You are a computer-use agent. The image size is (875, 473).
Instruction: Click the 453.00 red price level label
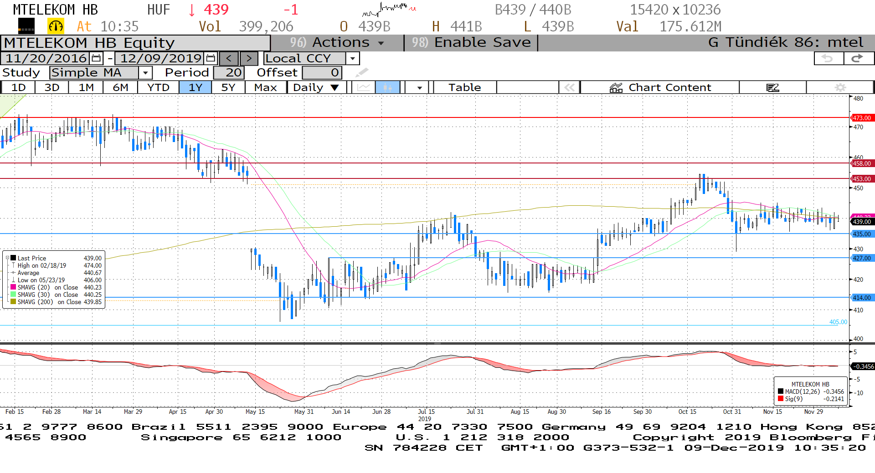coord(863,179)
